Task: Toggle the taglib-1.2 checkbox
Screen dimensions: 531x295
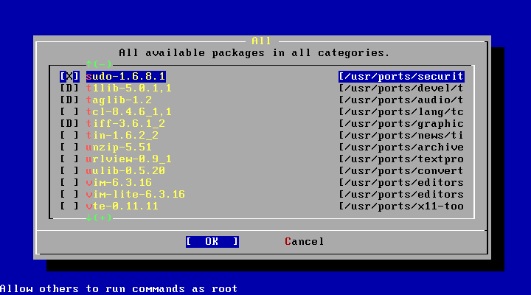Action: point(69,100)
